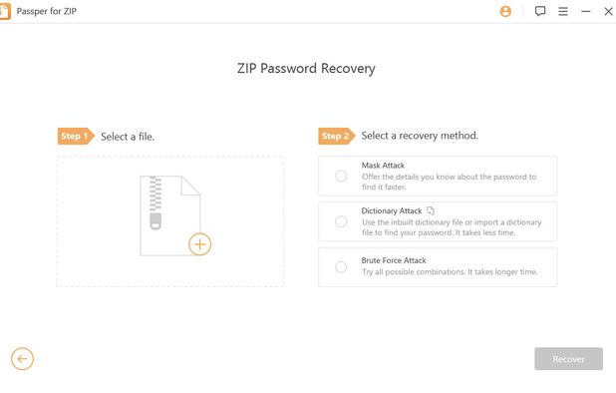Close the Passper for ZIP window
The image size is (616, 393).
coord(608,11)
